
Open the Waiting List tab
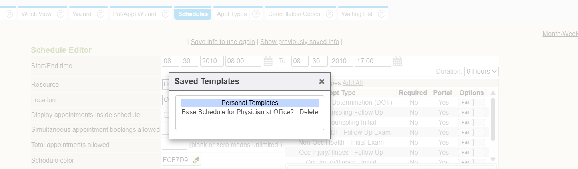point(357,14)
